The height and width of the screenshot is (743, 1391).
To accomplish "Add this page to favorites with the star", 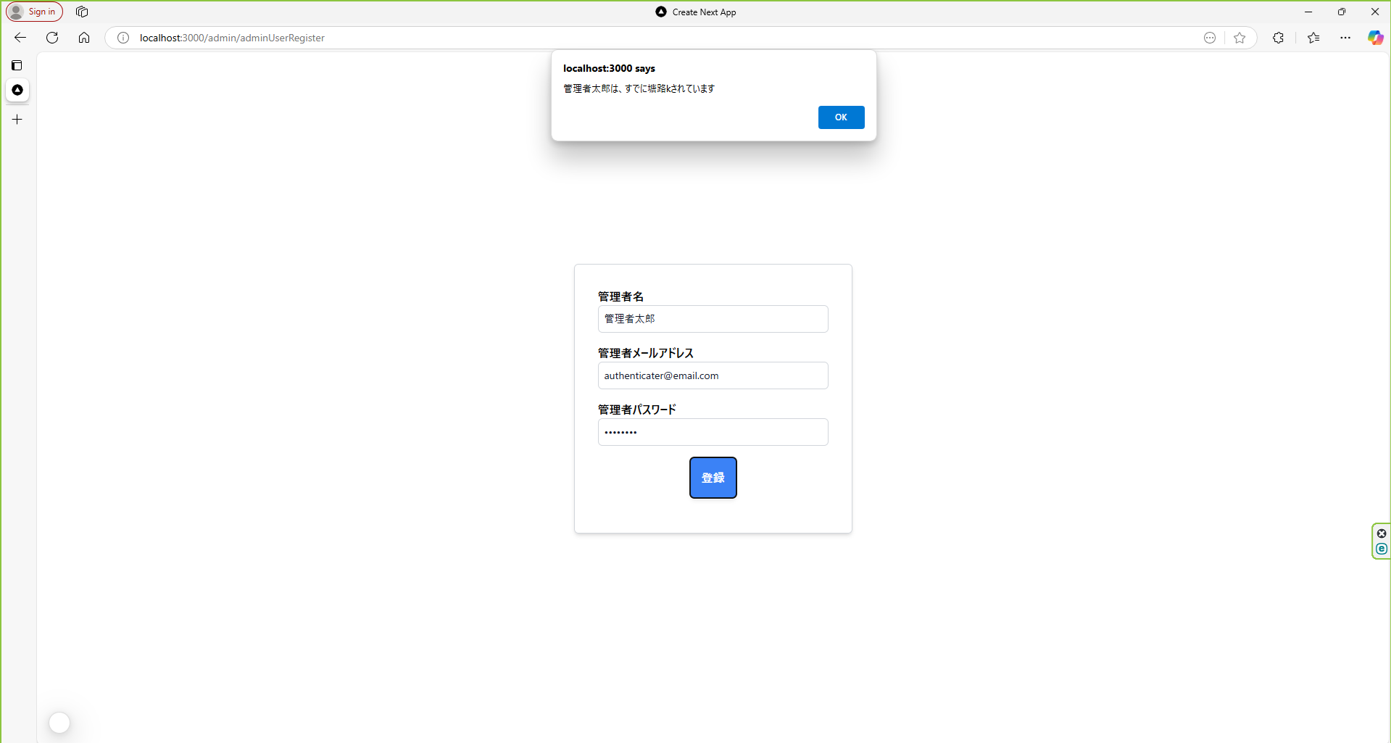I will (1240, 38).
